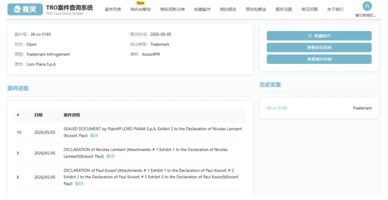The image size is (388, 200).
Task: Click 翻译 link in row 8
Action: click(79, 184)
